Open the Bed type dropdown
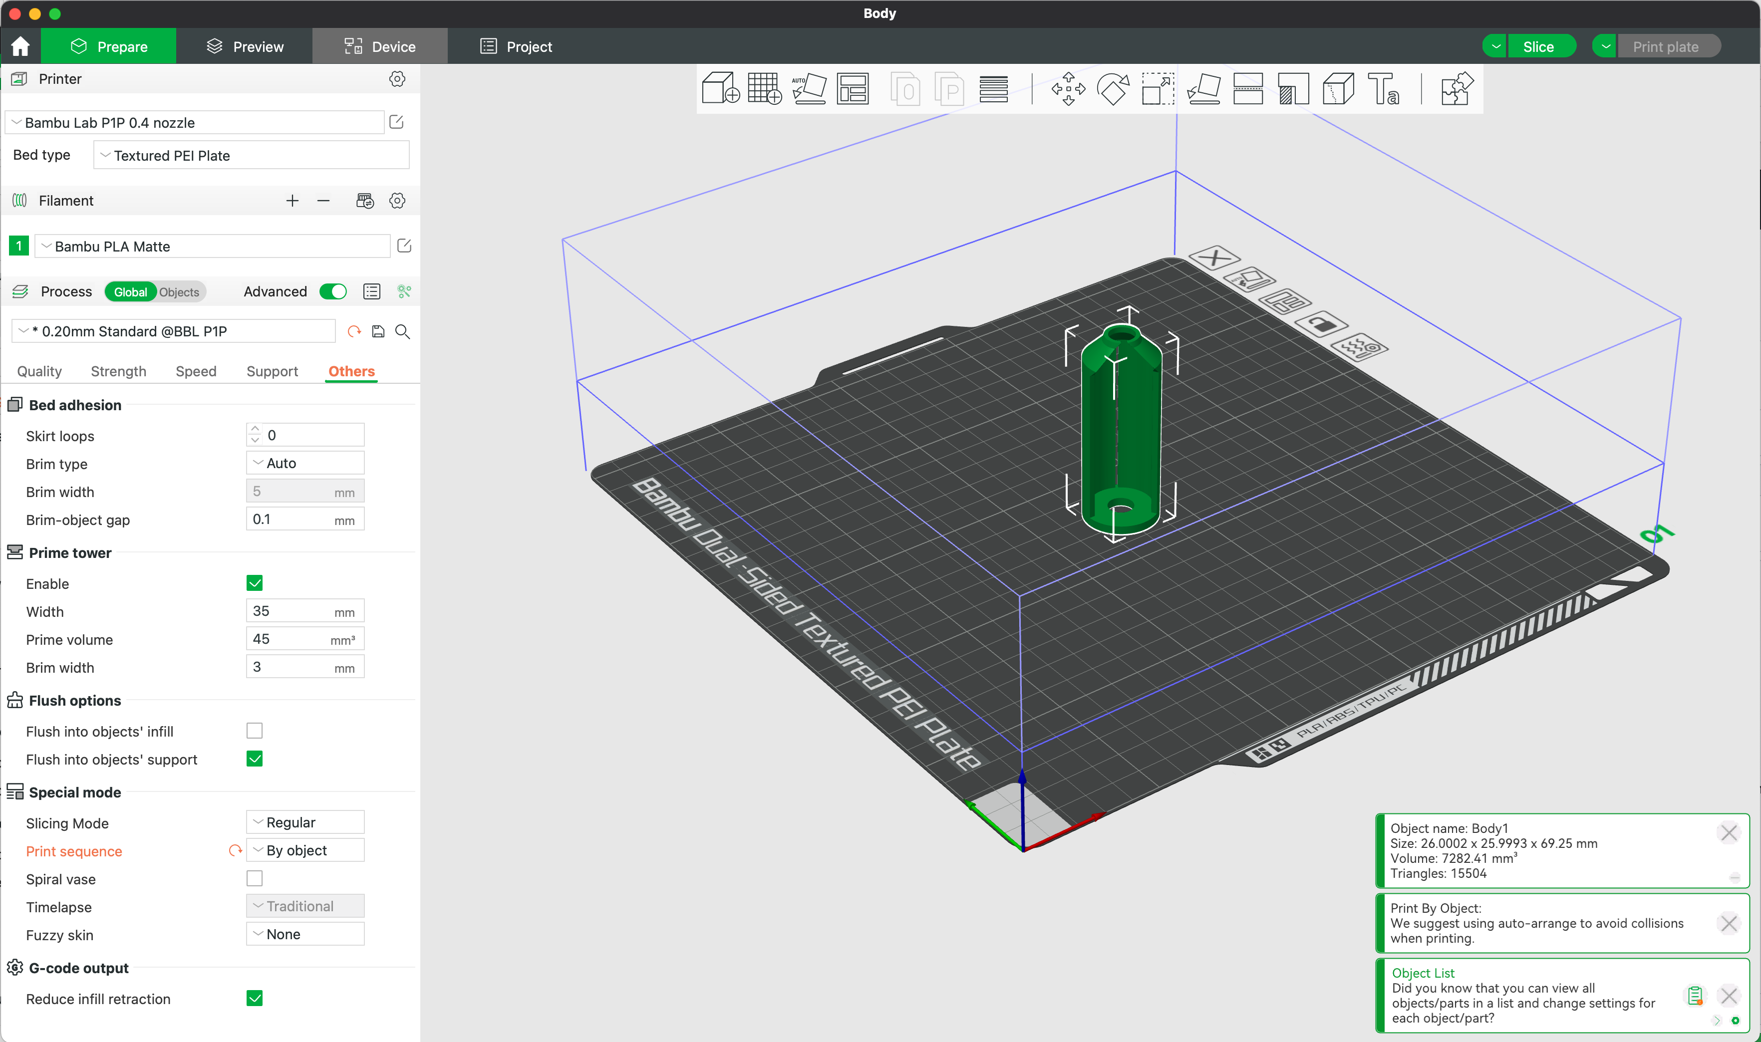 click(x=251, y=155)
